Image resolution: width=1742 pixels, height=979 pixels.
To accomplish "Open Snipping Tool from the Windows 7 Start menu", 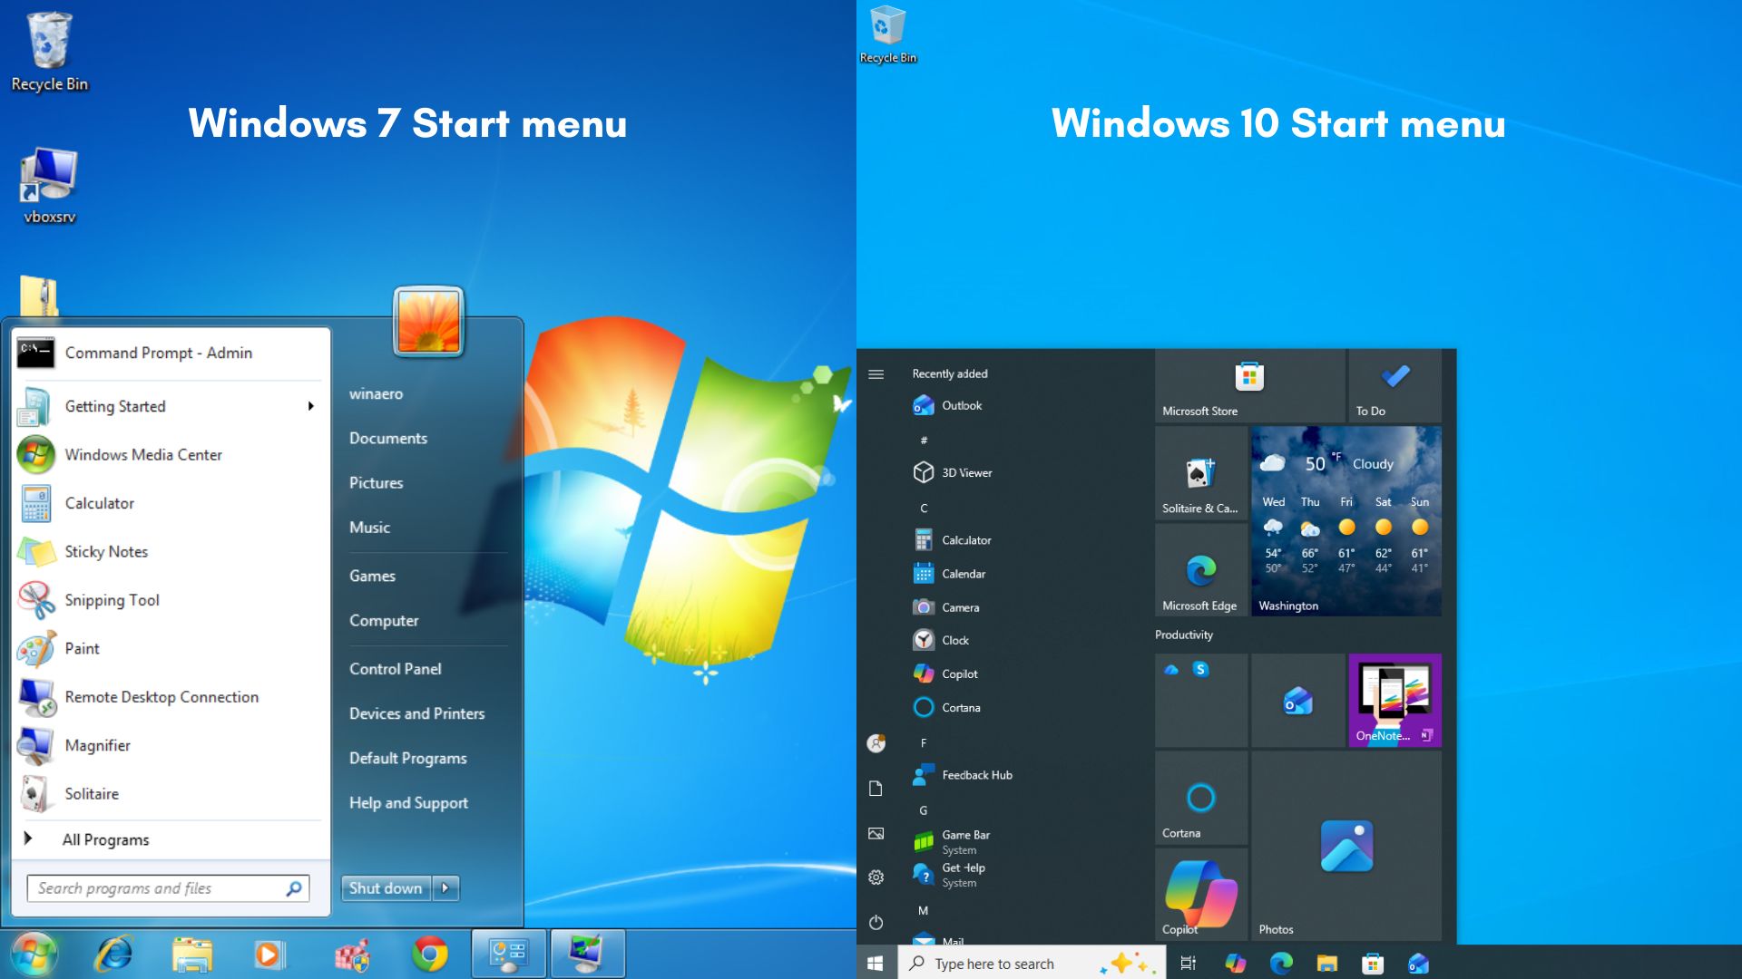I will (112, 599).
